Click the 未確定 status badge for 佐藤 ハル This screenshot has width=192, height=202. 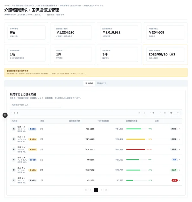(174, 129)
